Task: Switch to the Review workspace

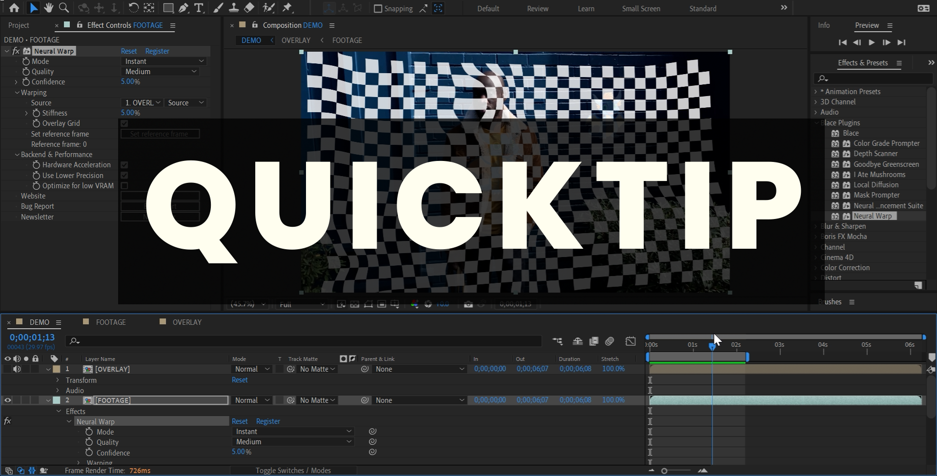Action: pos(537,9)
